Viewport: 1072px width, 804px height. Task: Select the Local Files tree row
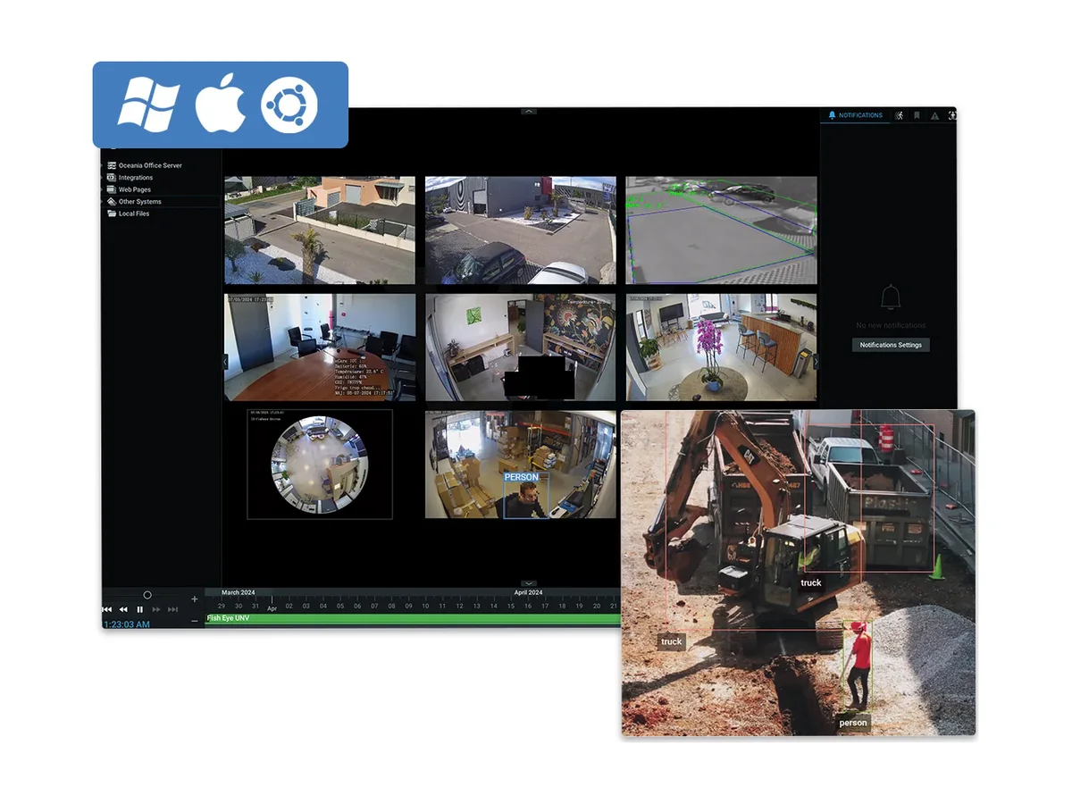pyautogui.click(x=162, y=214)
